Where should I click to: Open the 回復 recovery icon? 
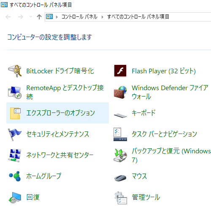15,198
